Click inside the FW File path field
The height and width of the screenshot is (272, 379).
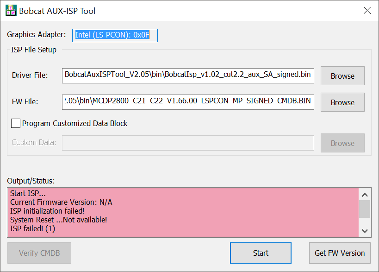pyautogui.click(x=188, y=101)
